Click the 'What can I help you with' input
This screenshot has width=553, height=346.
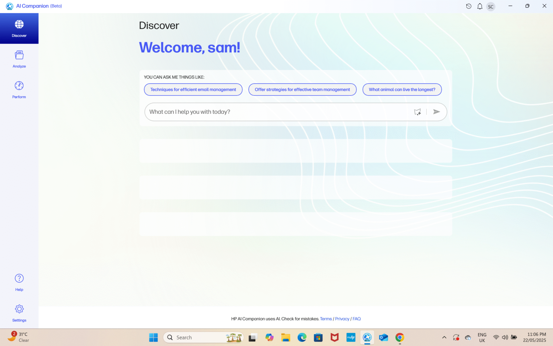(276, 112)
